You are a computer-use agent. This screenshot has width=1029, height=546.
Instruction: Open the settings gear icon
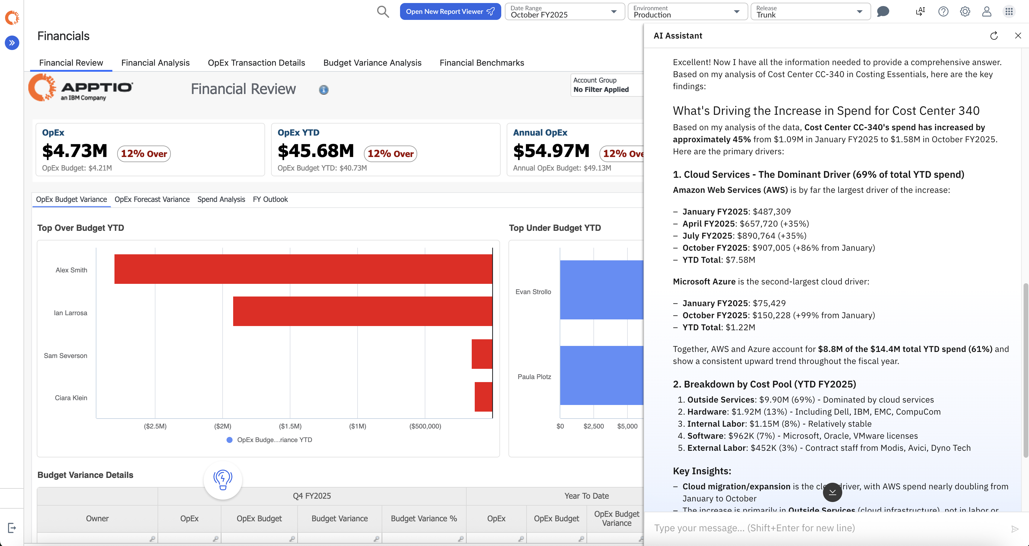tap(965, 11)
